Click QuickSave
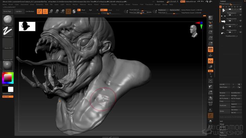This screenshot has height=138, width=246. (160, 1)
